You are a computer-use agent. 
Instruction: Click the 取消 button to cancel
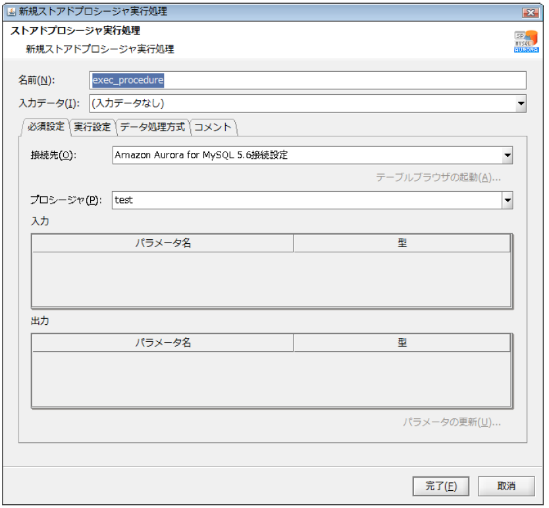click(x=506, y=486)
